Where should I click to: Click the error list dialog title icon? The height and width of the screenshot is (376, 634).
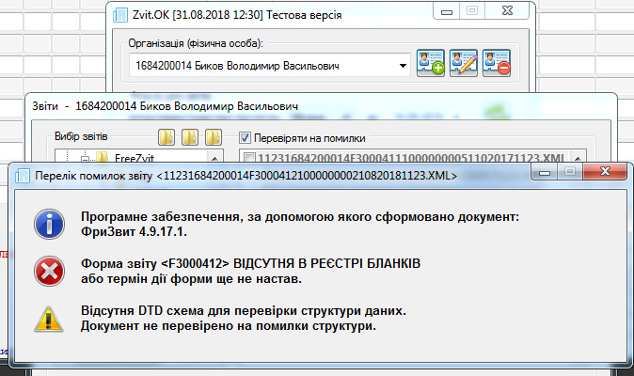tap(22, 175)
